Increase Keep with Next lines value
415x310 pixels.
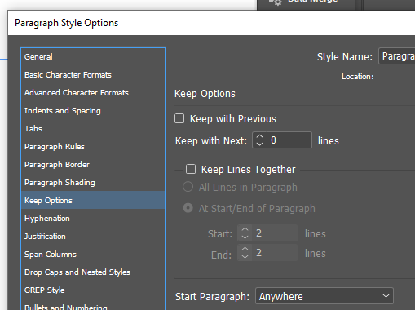259,136
